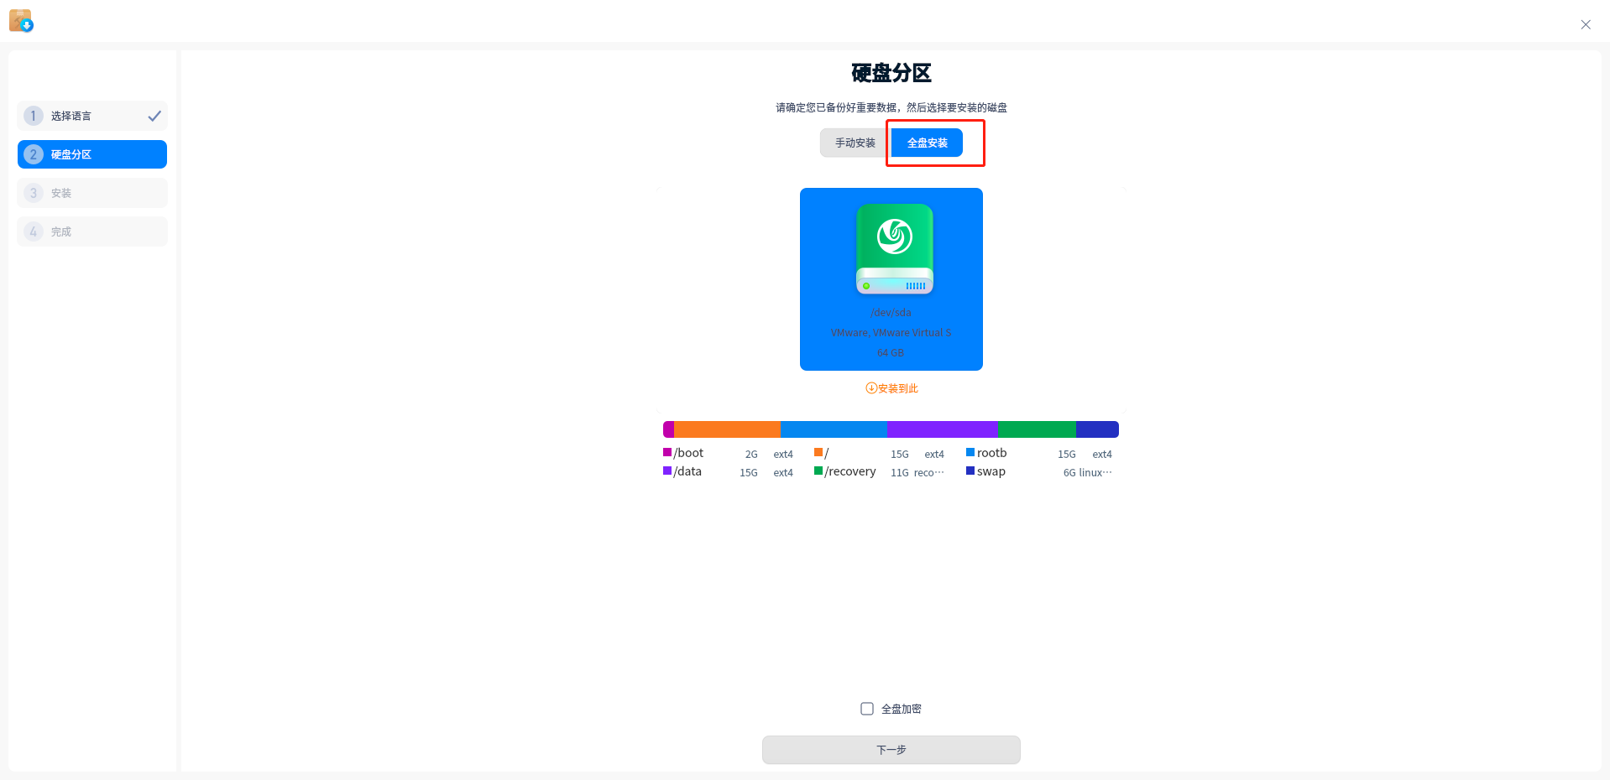Click the 2G size of /boot

(751, 455)
